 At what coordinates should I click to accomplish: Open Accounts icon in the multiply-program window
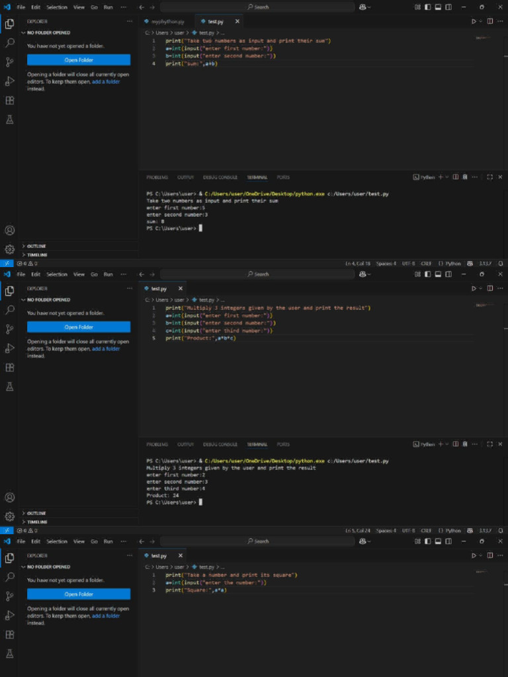(x=9, y=497)
